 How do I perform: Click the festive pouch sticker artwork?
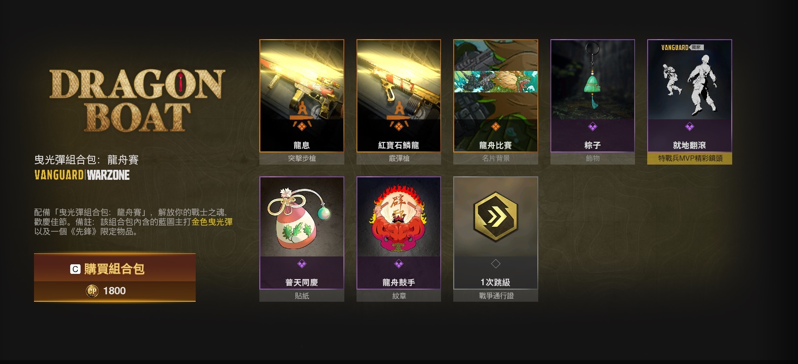point(299,218)
